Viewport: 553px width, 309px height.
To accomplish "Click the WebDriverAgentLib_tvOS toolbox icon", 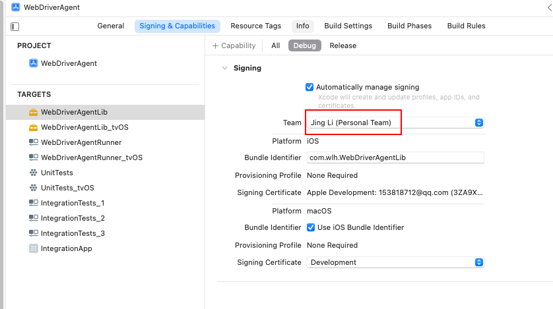I will pyautogui.click(x=34, y=127).
